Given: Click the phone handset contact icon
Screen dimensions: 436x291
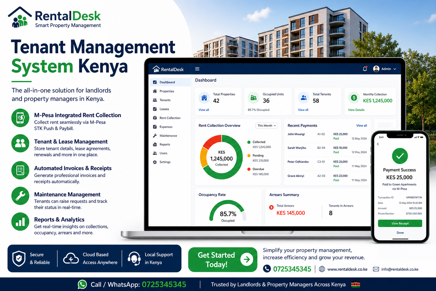Looking at the screenshot, I should point(267,269).
